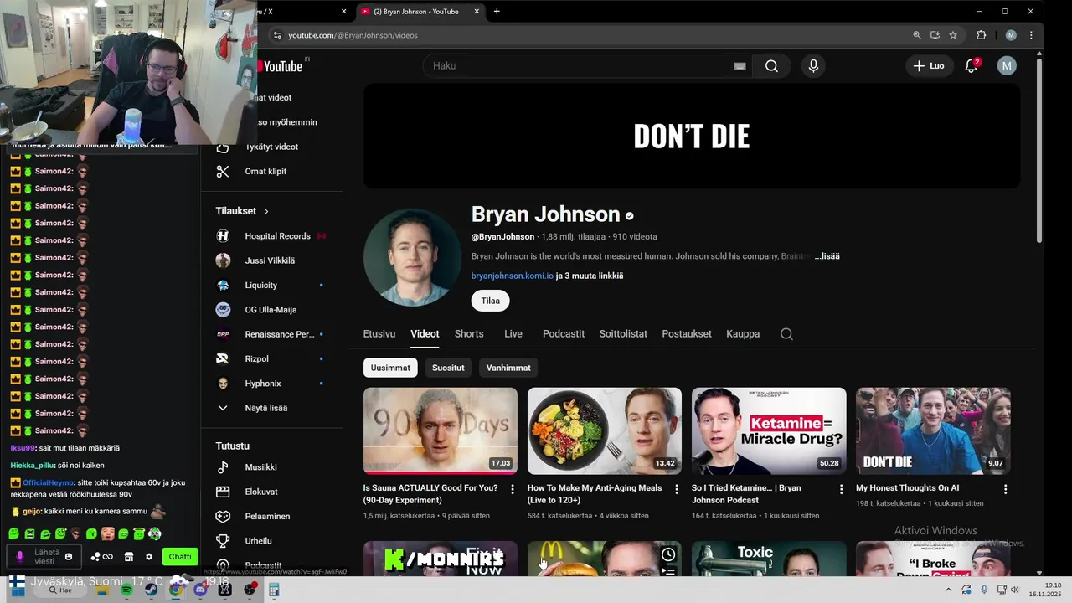Image resolution: width=1072 pixels, height=603 pixels.
Task: Open Calculator from the taskbar
Action: [x=274, y=590]
